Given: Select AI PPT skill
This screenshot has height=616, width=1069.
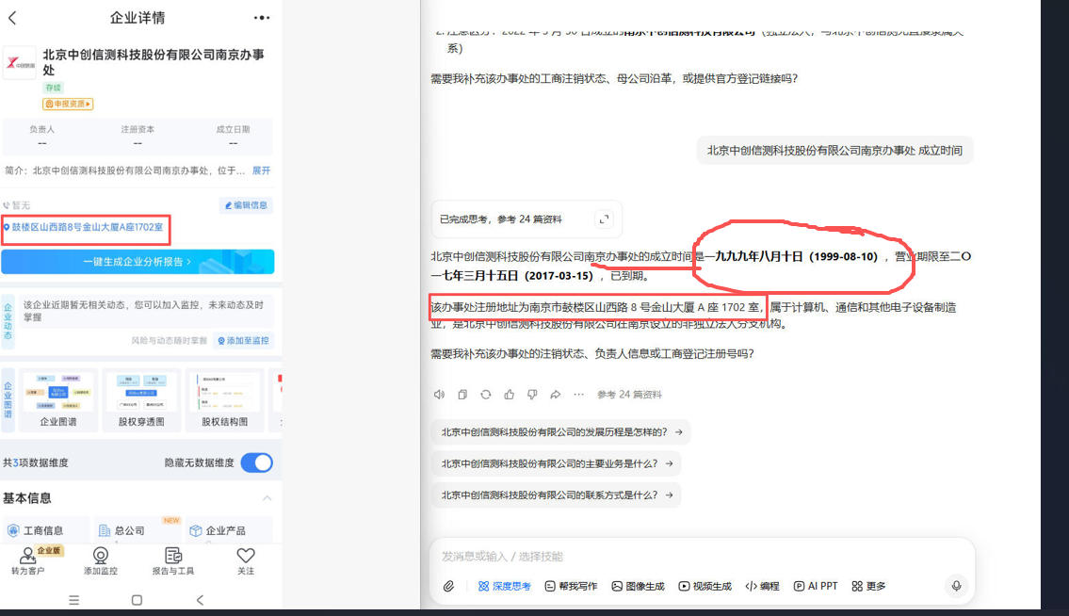Looking at the screenshot, I should tap(816, 586).
